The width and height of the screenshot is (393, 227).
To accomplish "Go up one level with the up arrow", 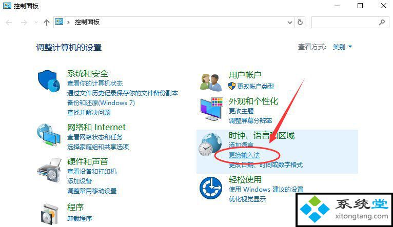I will [x=47, y=23].
